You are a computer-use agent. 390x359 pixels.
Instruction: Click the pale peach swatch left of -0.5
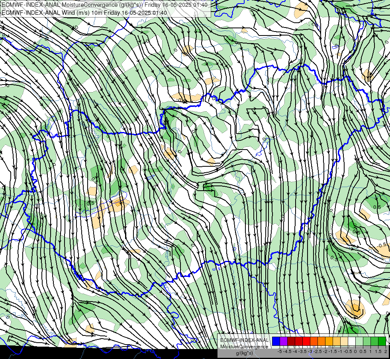pos(344,341)
